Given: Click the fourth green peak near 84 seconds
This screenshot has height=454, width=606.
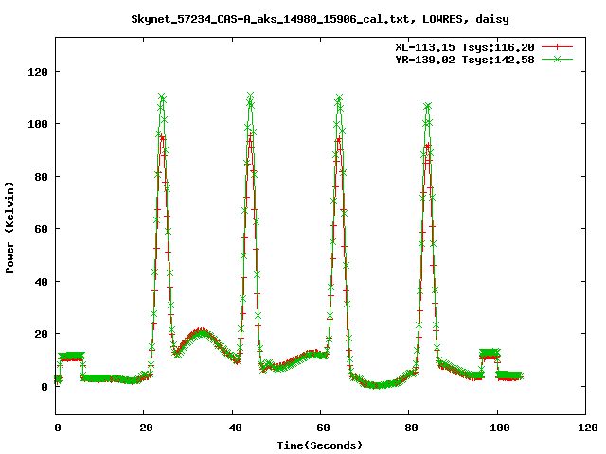Looking at the screenshot, I should point(427,106).
